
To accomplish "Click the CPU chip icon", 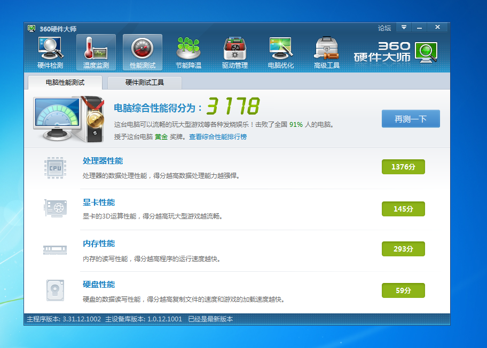I will click(x=55, y=168).
